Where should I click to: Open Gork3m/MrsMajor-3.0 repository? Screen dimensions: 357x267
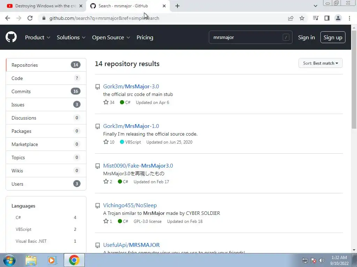[131, 86]
